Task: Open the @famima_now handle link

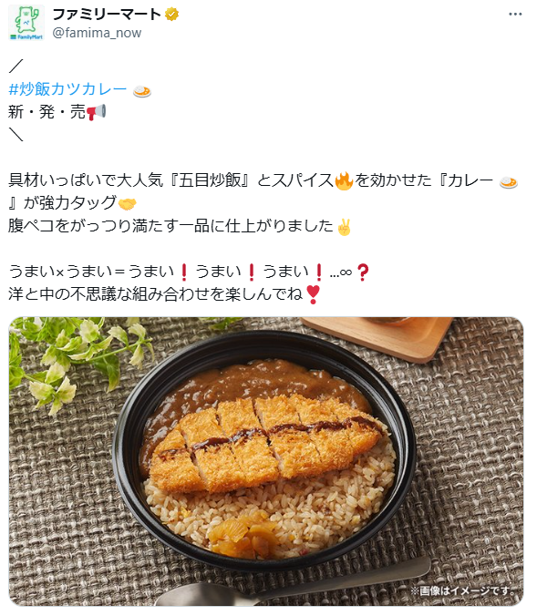Action: tap(97, 33)
